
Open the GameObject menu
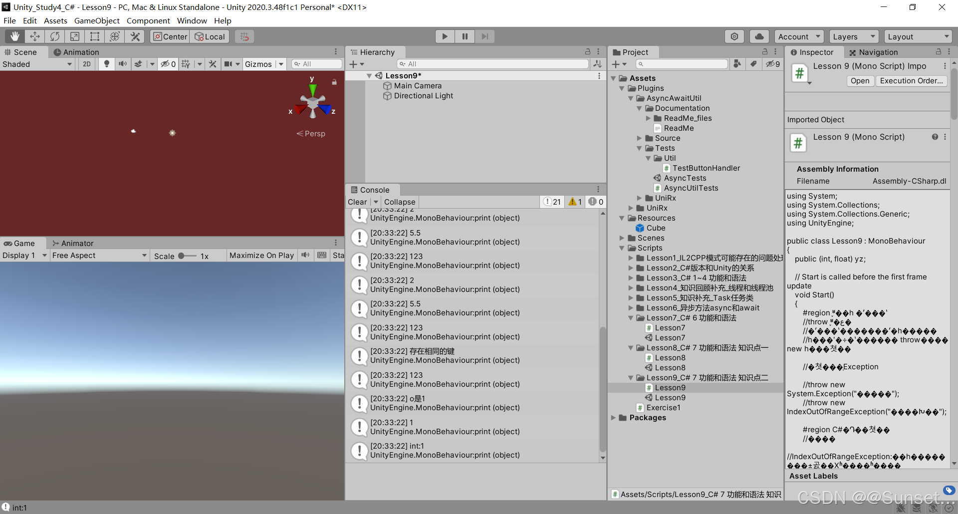[x=97, y=20]
